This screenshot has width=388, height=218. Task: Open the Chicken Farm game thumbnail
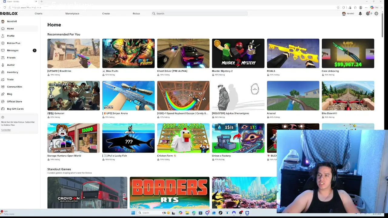(x=183, y=138)
